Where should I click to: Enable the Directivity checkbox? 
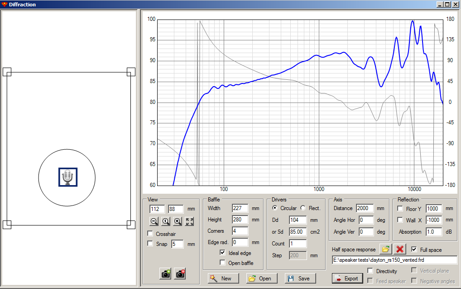tap(370, 271)
